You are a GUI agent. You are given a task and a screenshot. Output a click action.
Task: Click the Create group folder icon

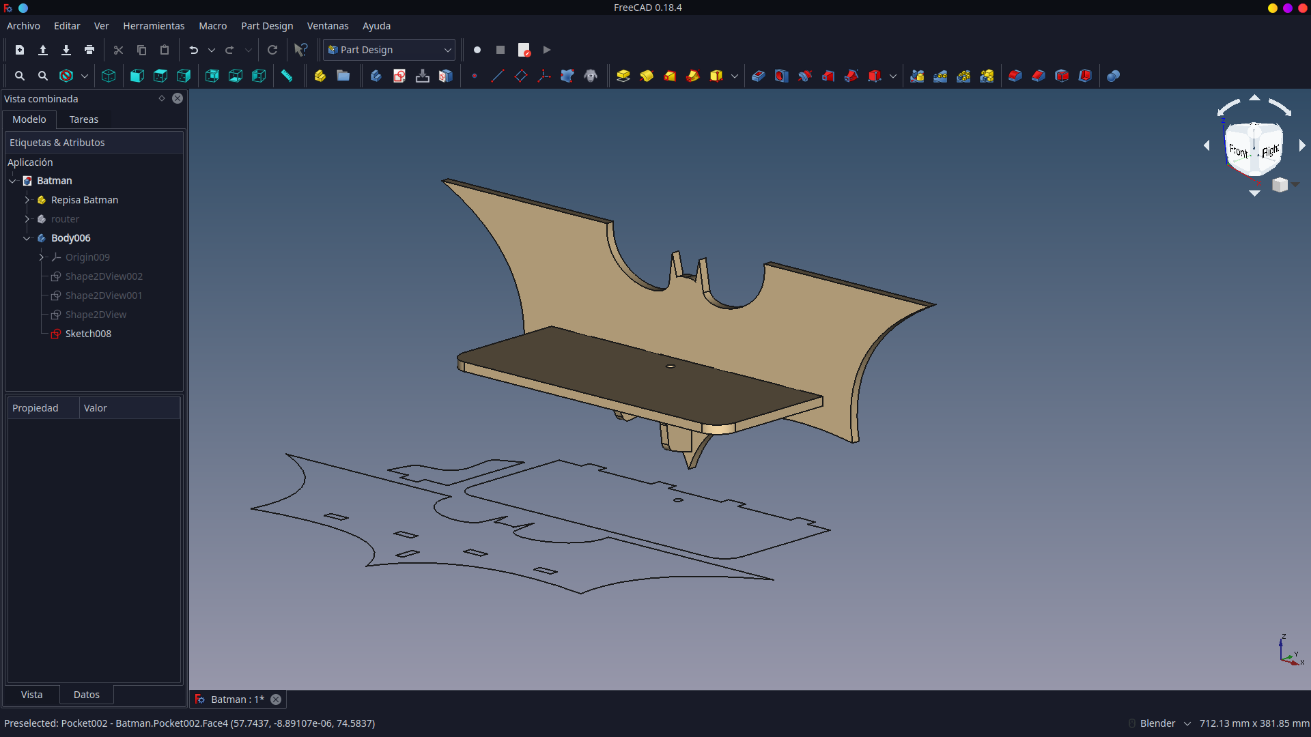coord(343,76)
